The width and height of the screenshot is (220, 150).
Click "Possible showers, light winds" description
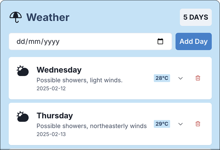click(79, 80)
